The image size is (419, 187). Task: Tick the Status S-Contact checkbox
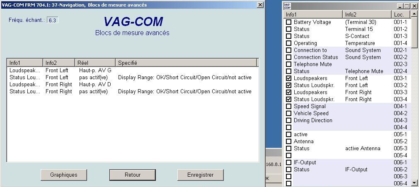tap(288, 36)
